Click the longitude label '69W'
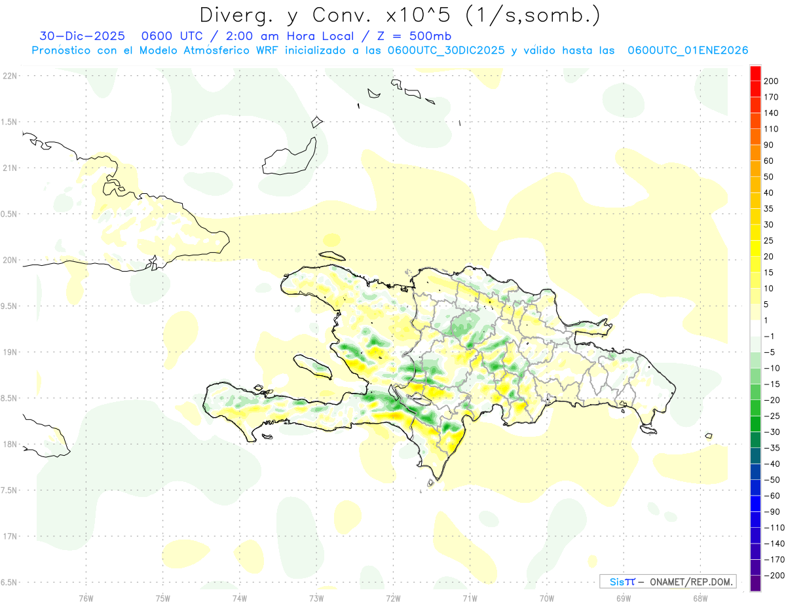The image size is (786, 607). coord(624,598)
